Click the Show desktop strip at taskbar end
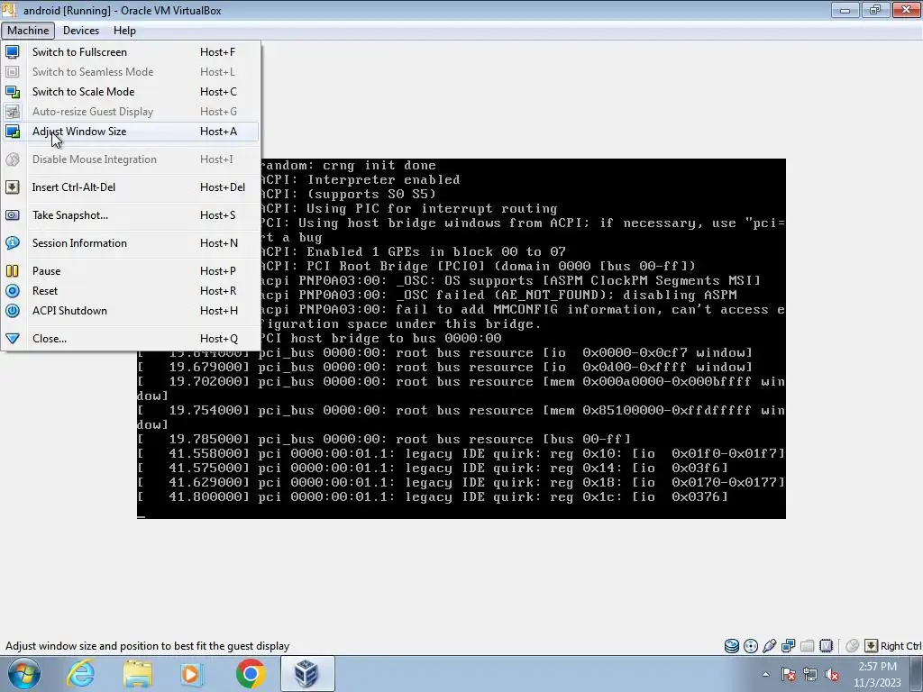Image resolution: width=923 pixels, height=692 pixels. click(918, 674)
